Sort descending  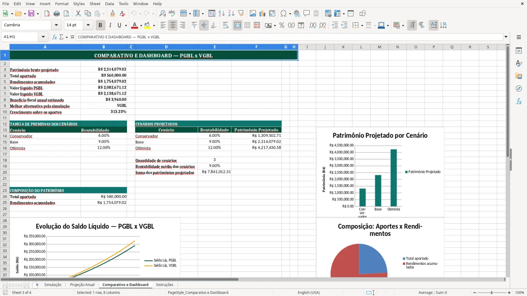pyautogui.click(x=231, y=14)
